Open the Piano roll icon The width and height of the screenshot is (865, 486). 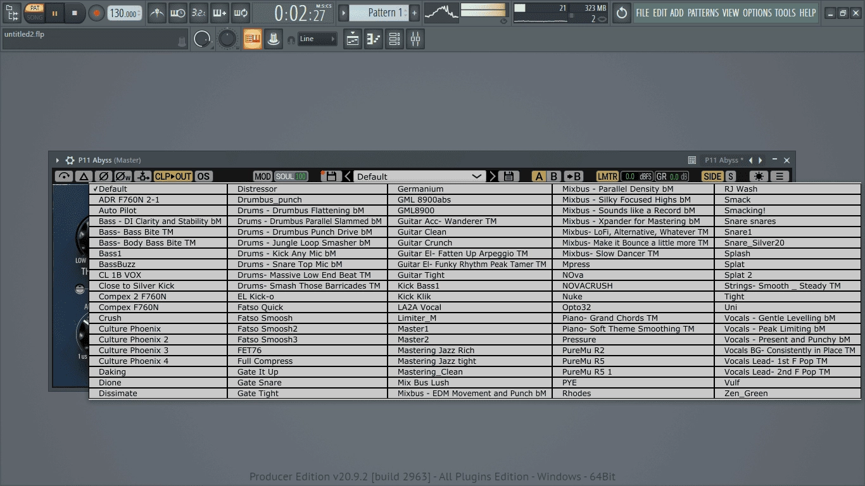pyautogui.click(x=374, y=39)
